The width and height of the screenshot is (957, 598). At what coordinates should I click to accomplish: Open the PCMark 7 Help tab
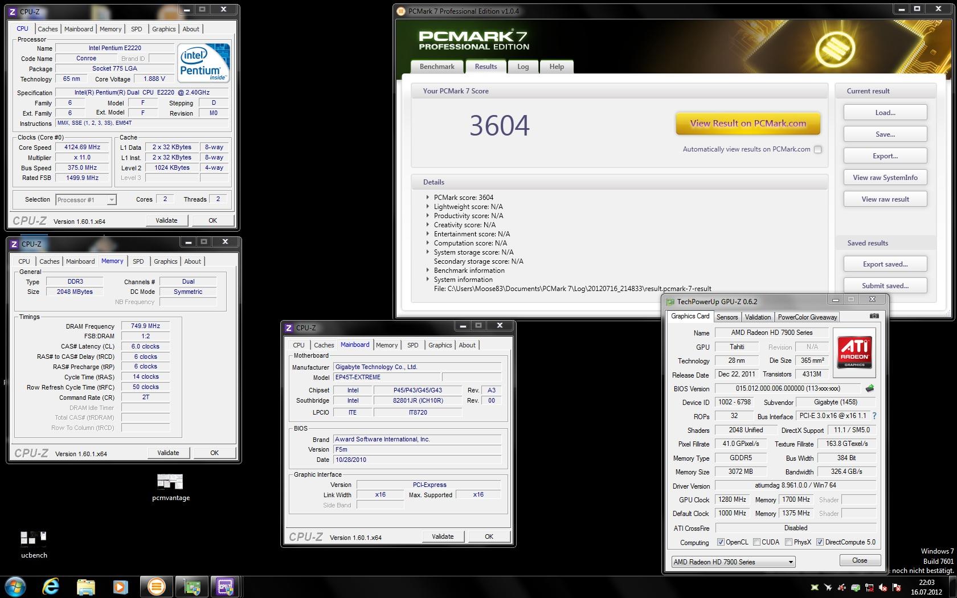[x=557, y=67]
